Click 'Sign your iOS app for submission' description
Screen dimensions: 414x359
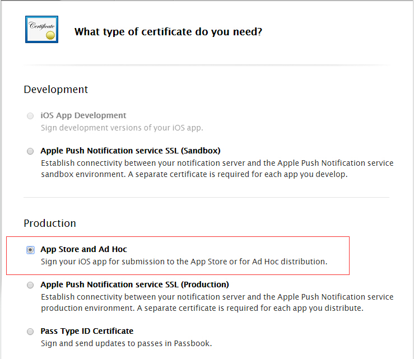(184, 262)
